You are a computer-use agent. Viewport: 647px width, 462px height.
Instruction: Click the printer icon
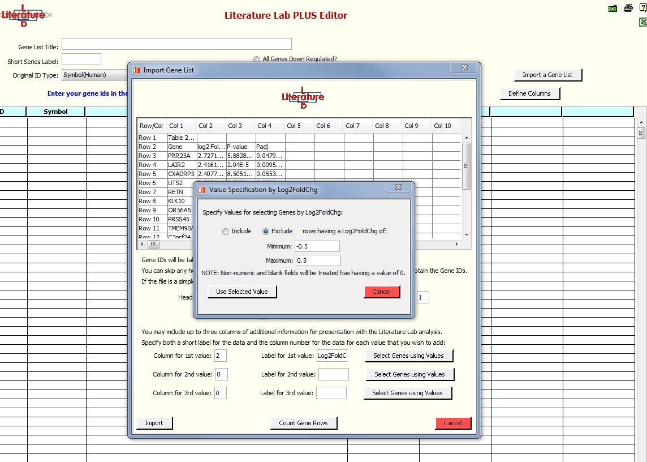628,8
